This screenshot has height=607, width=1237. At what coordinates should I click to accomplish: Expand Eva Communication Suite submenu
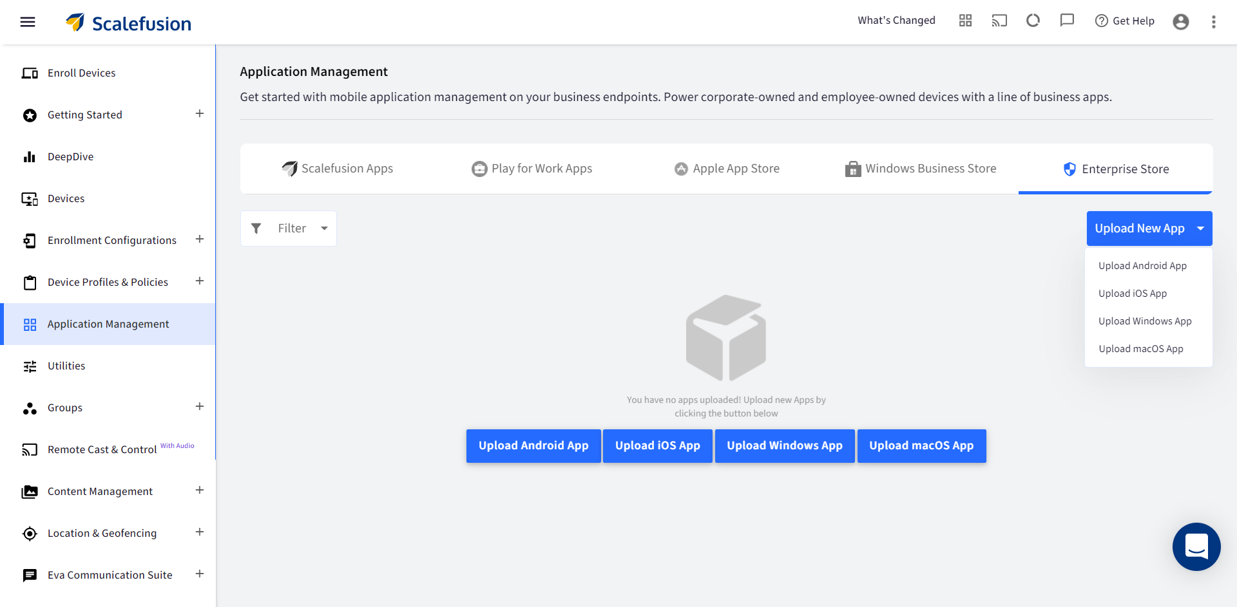point(200,574)
